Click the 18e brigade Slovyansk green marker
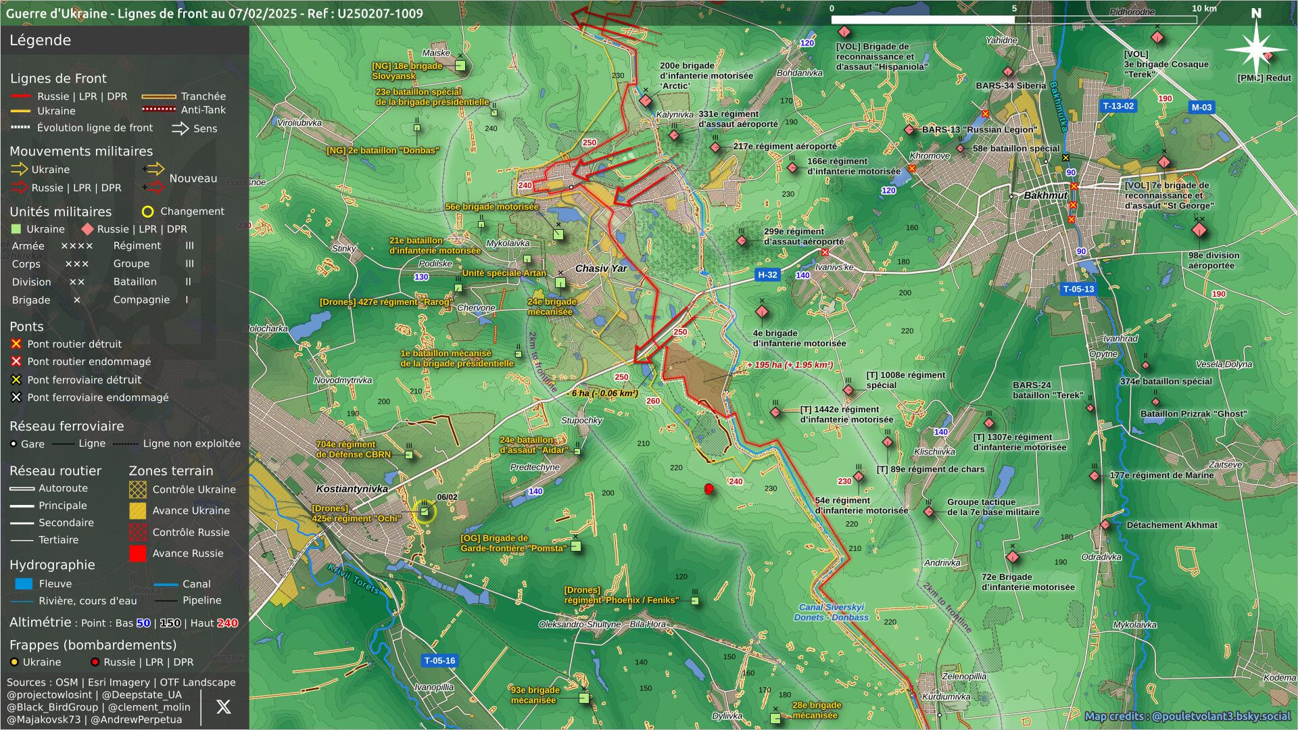This screenshot has height=730, width=1298. coord(460,66)
